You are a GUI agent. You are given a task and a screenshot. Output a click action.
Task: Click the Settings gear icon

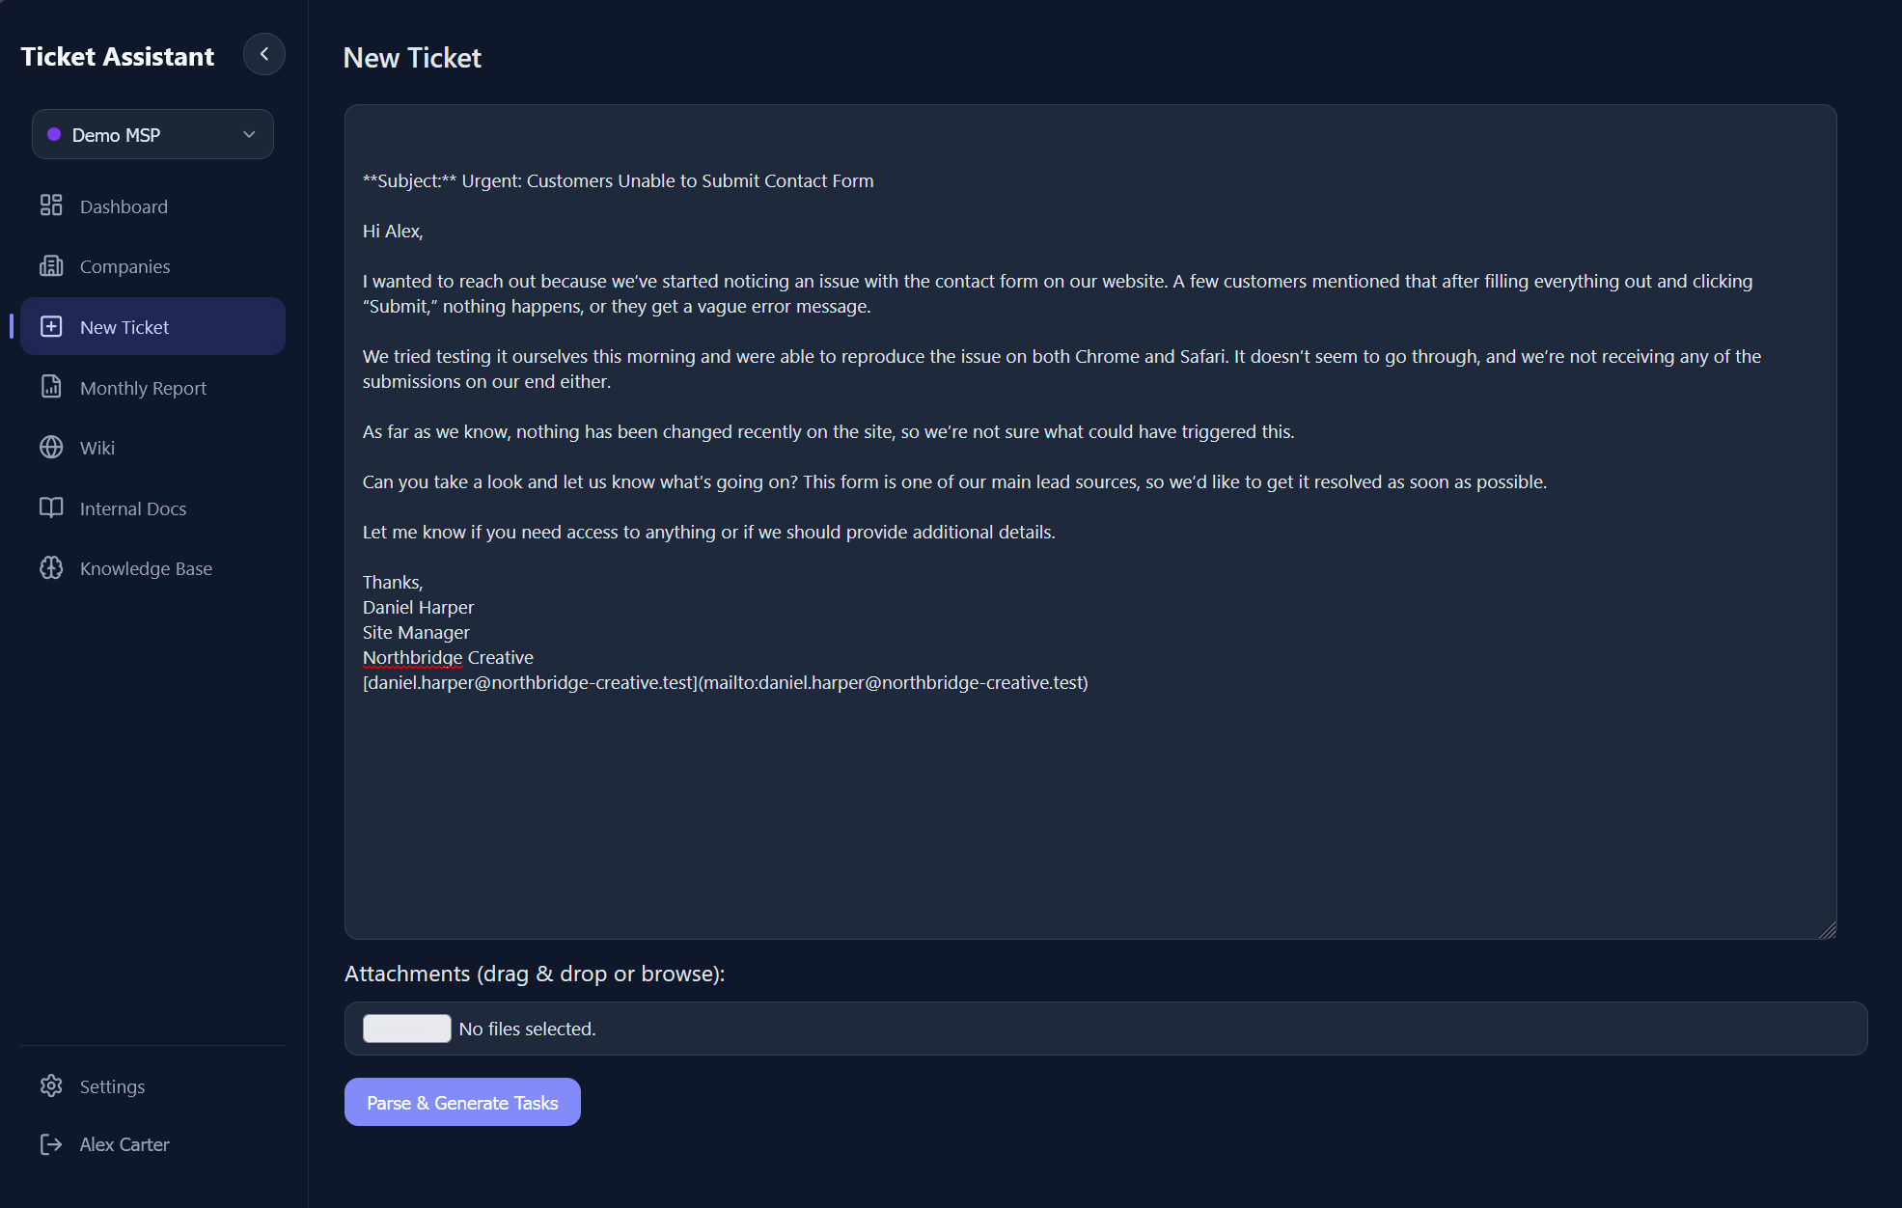pos(52,1085)
